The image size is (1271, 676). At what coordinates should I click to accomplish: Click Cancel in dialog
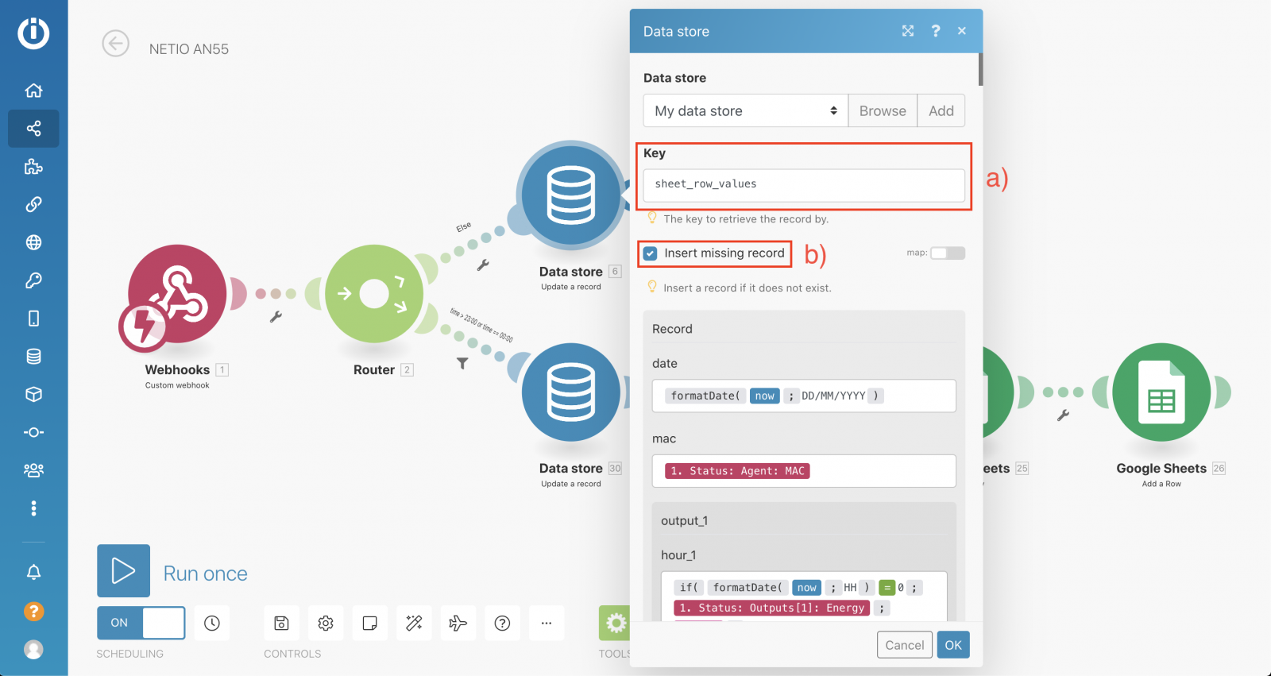click(x=905, y=645)
